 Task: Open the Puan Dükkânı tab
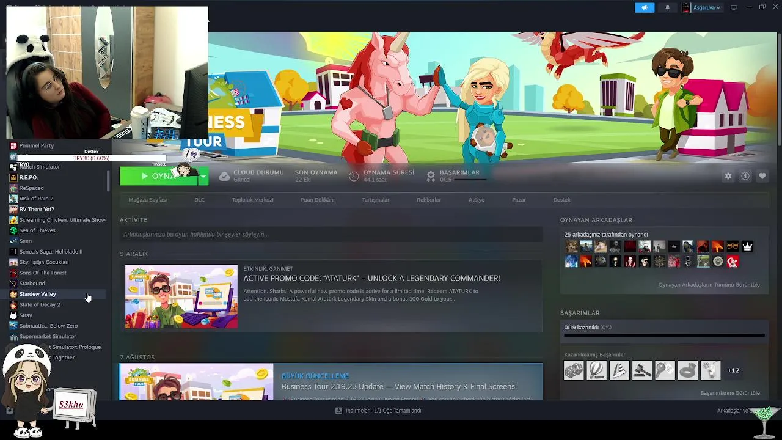[317, 200]
